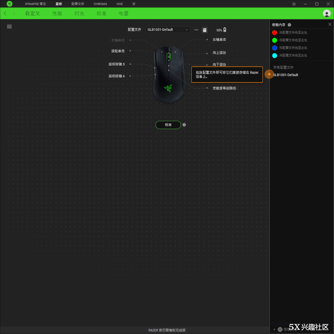Select the 滚轮单击 button mapping

pos(118,51)
